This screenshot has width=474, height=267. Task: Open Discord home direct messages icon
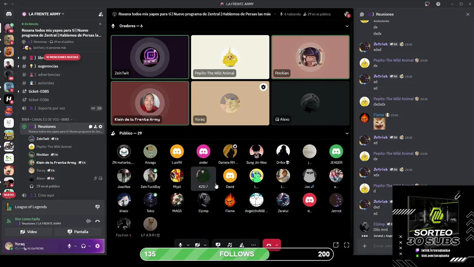[x=9, y=14]
